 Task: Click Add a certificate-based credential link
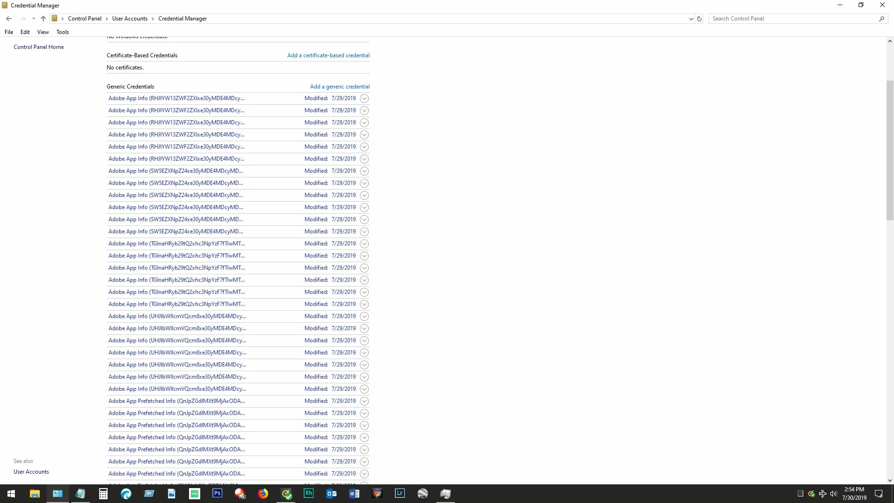[328, 55]
